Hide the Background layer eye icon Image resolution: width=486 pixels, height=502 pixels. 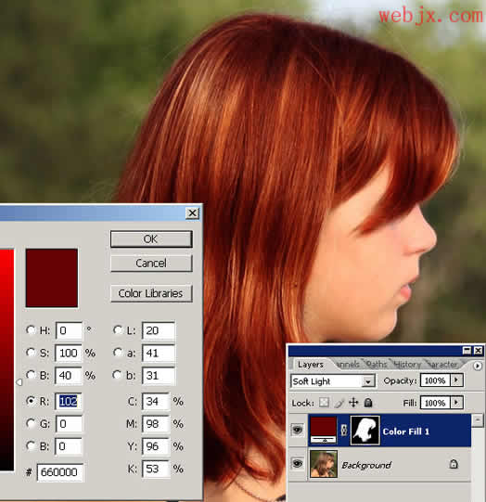pos(297,464)
